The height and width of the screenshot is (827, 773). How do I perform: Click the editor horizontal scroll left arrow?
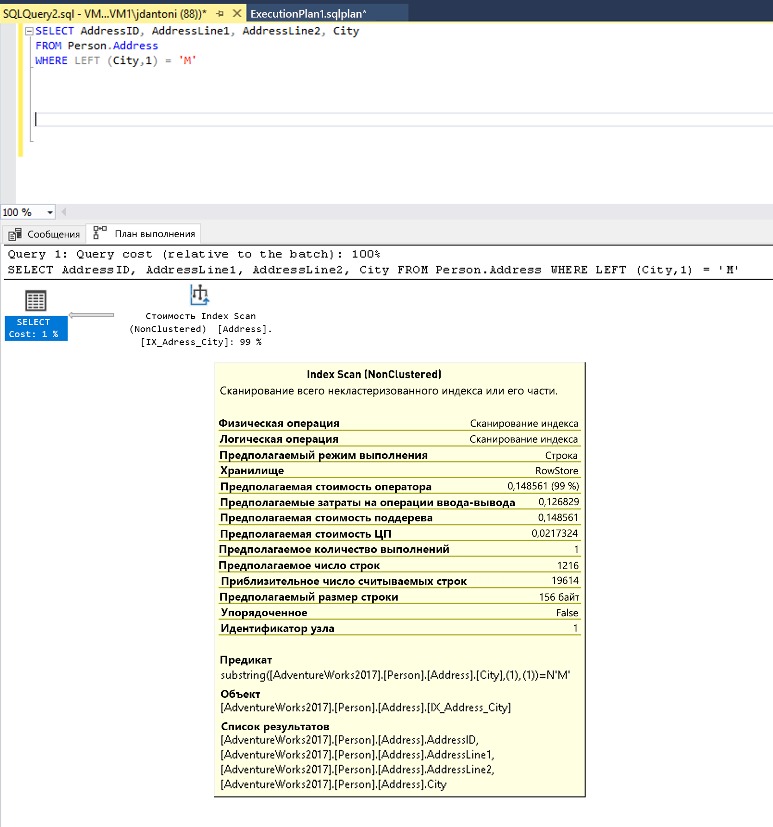[64, 212]
